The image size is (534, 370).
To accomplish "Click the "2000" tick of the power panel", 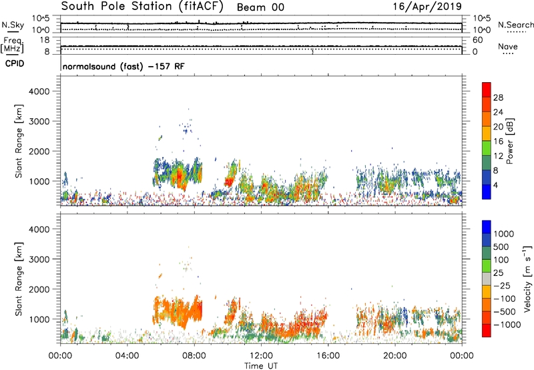I will (39, 151).
